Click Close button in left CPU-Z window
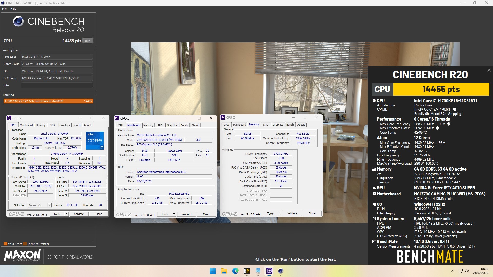Image resolution: width=493 pixels, height=277 pixels. 99,214
